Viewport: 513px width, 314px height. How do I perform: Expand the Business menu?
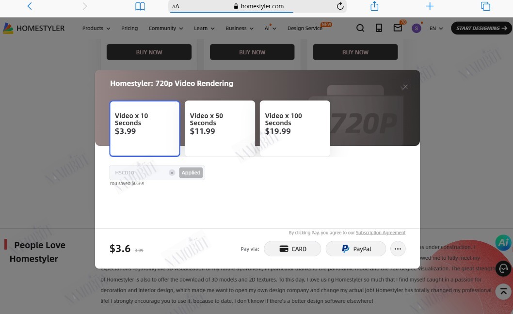240,28
